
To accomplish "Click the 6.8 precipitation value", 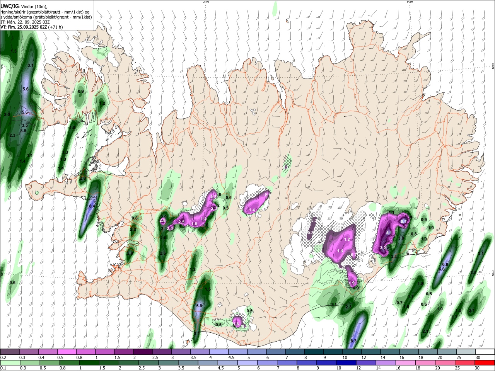I will coord(445,265).
